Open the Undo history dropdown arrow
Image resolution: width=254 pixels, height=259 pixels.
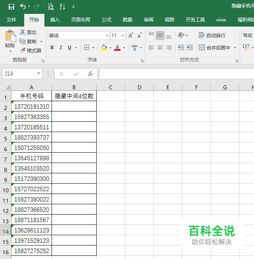pyautogui.click(x=29, y=7)
